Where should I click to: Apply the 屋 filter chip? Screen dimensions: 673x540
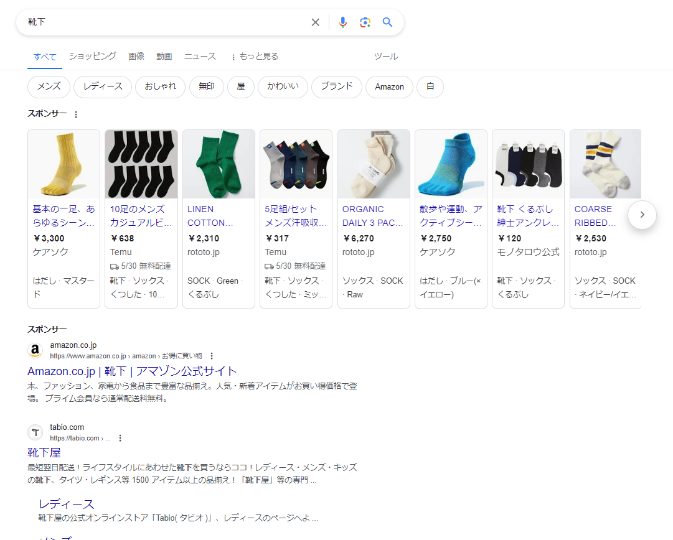click(x=241, y=87)
